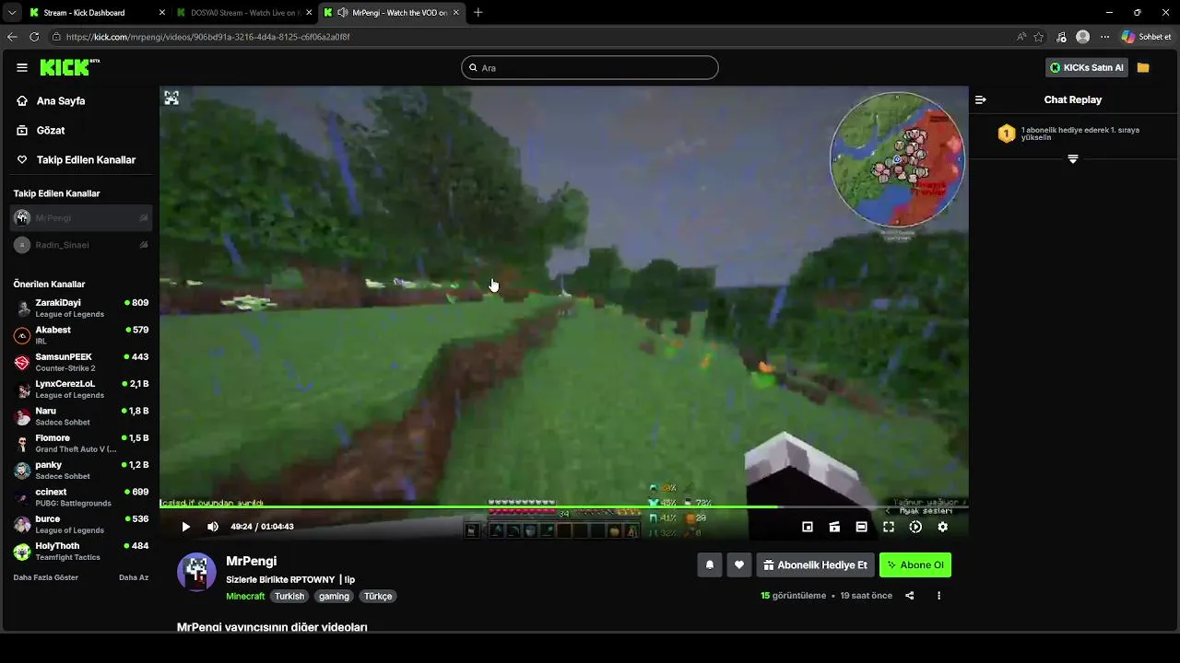Open Akabest IRL channel

81,335
